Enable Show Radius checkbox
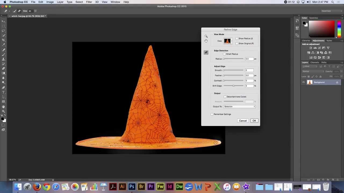 click(237, 39)
